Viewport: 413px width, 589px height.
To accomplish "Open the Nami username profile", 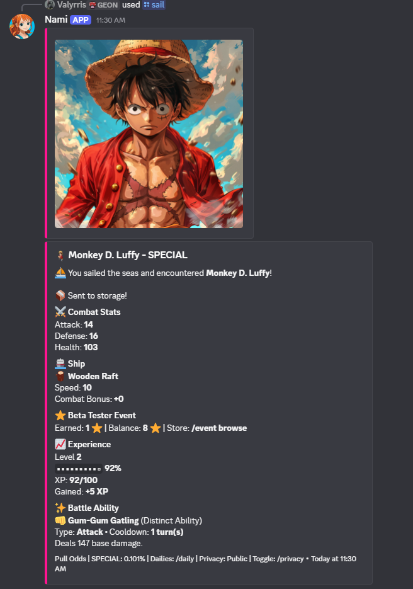I will coord(56,20).
